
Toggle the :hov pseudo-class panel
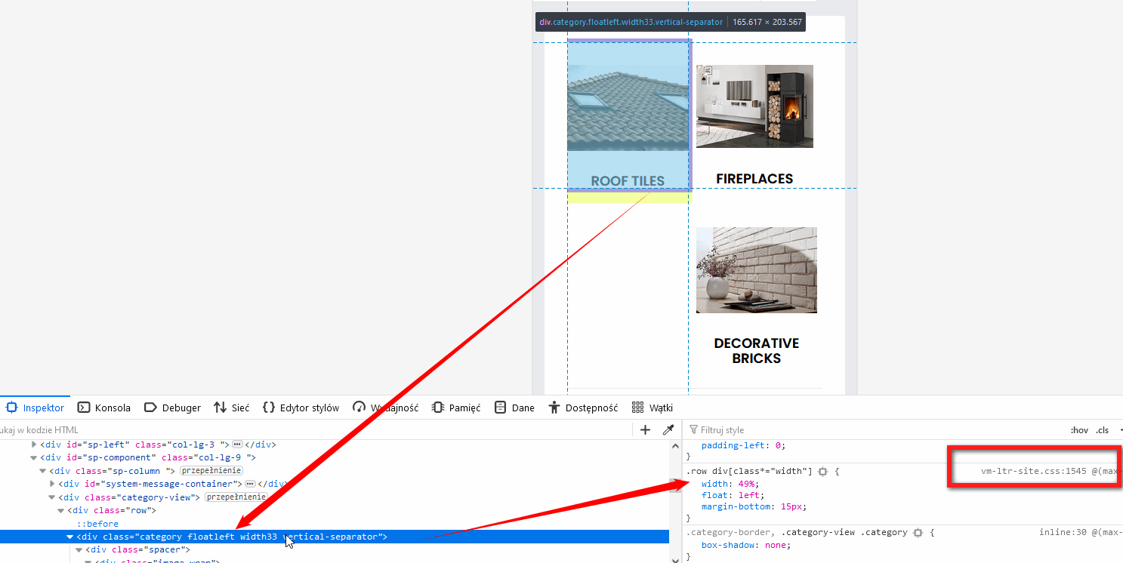tap(1079, 430)
